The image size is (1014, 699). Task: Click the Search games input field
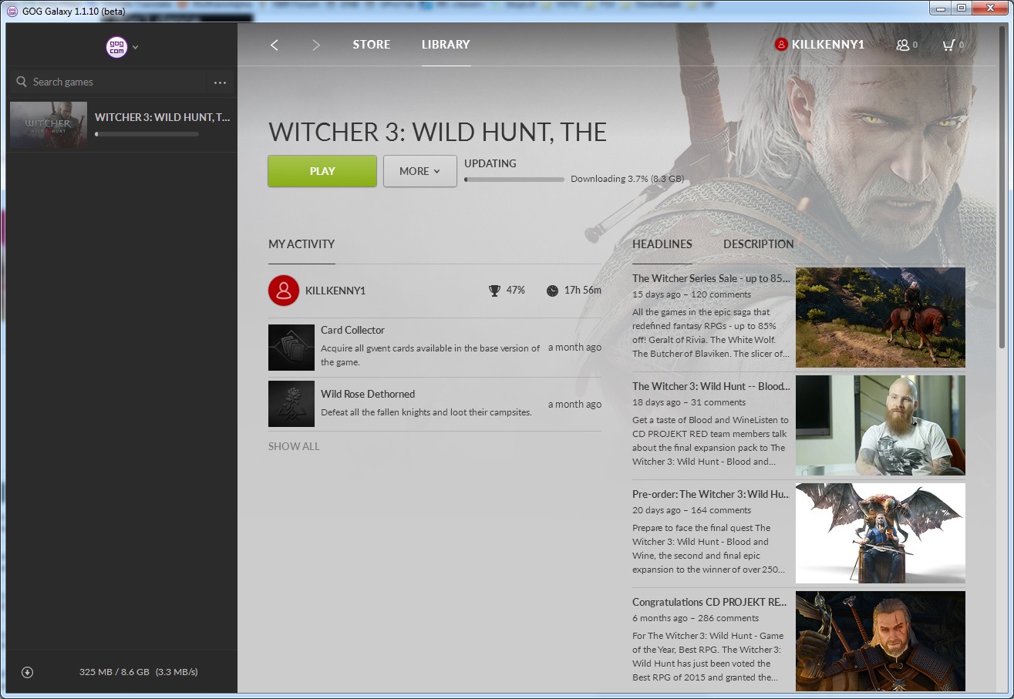click(x=108, y=82)
